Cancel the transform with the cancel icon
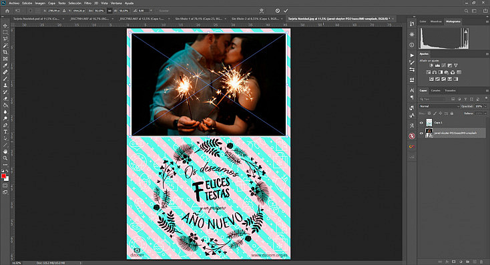 coord(278,11)
